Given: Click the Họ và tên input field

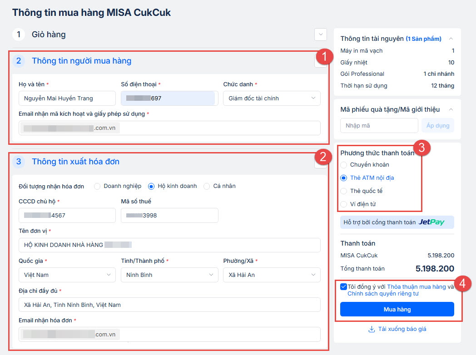Looking at the screenshot, I should (x=67, y=98).
